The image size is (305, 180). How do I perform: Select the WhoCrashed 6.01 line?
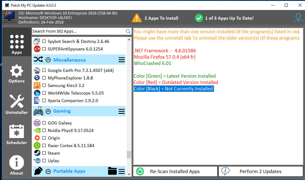click(x=152, y=63)
